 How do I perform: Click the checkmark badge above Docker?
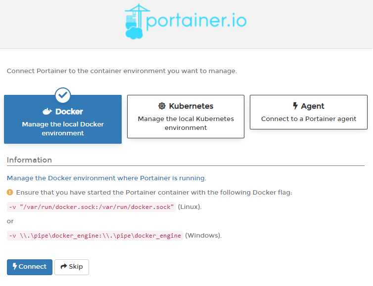click(x=63, y=95)
